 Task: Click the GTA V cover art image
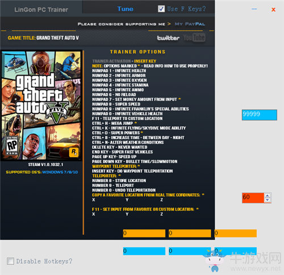pyautogui.click(x=41, y=106)
